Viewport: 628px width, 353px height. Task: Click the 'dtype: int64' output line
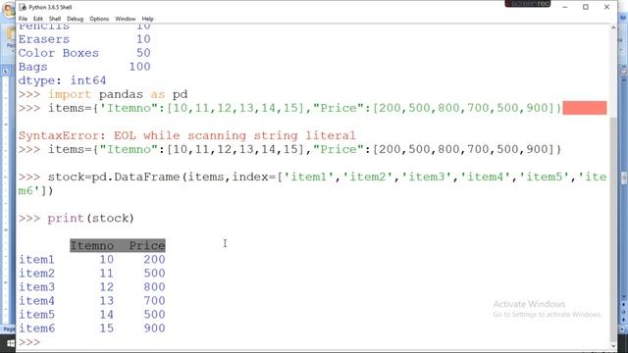pos(62,80)
